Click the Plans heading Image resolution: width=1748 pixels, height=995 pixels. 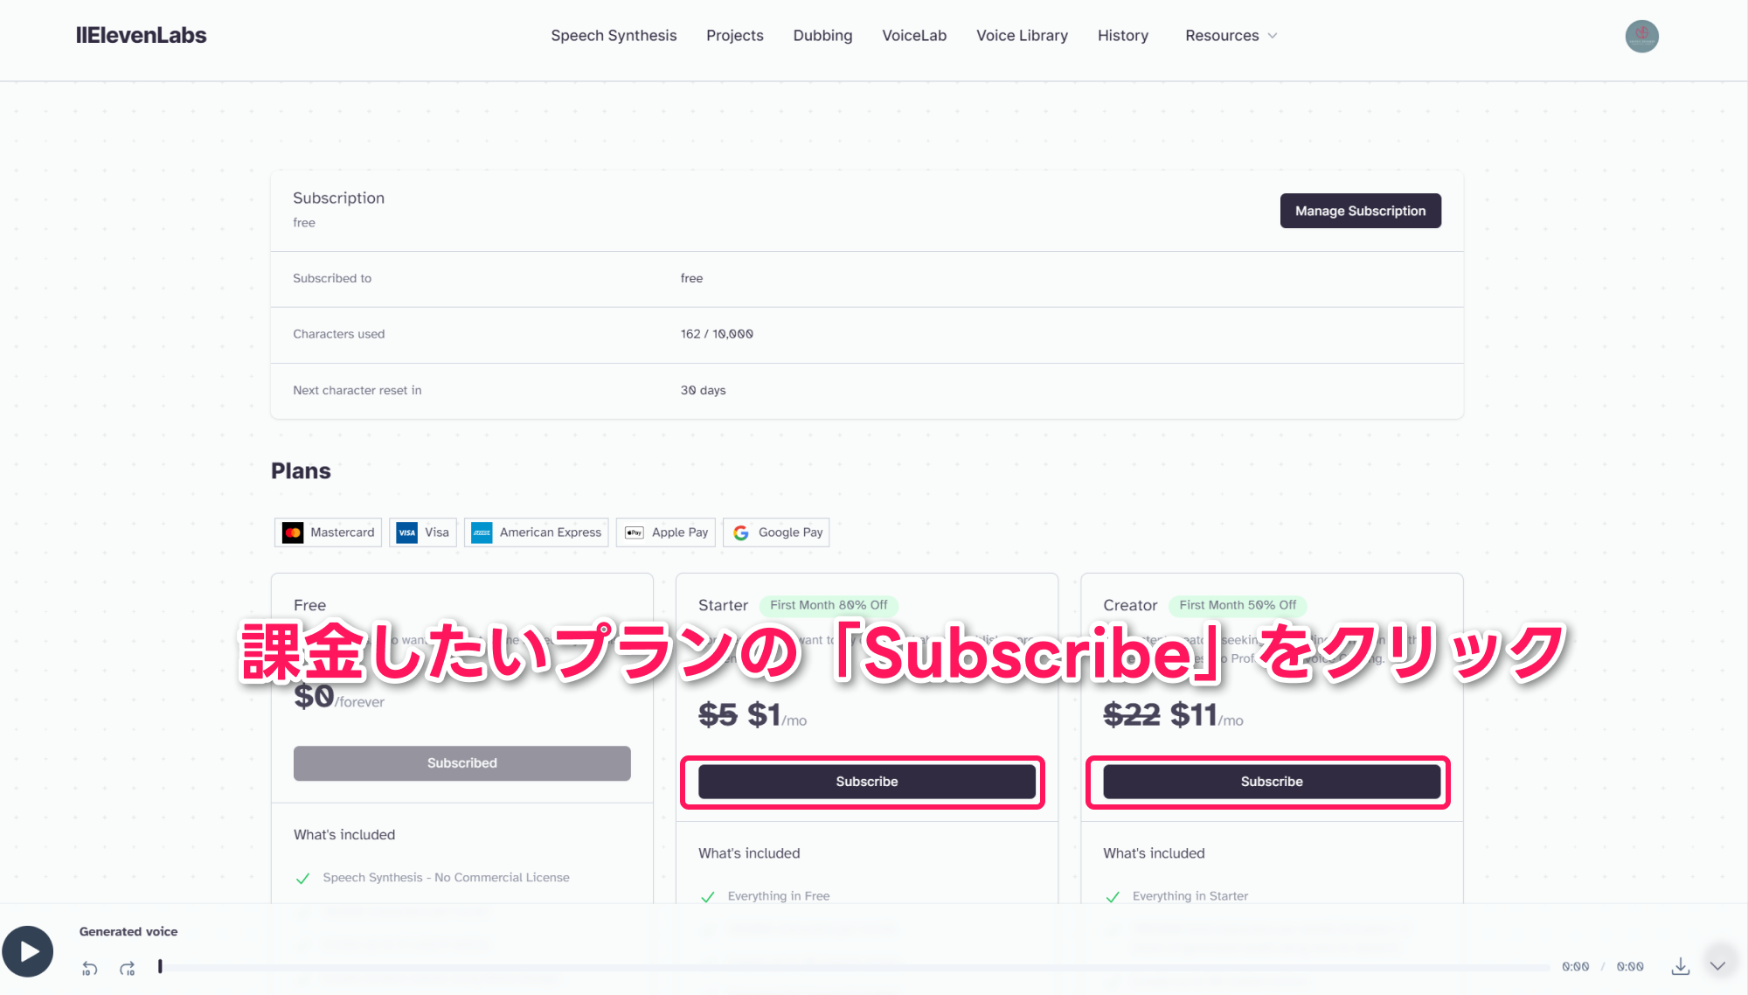pyautogui.click(x=301, y=471)
